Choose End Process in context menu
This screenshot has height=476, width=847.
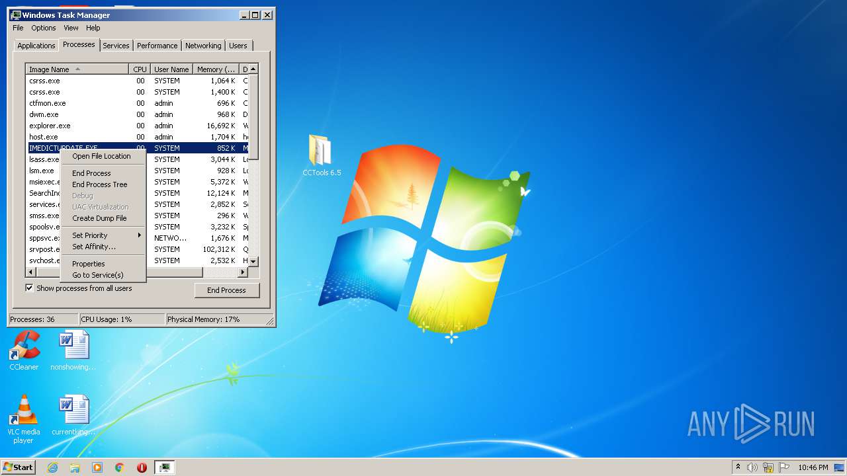pyautogui.click(x=103, y=173)
